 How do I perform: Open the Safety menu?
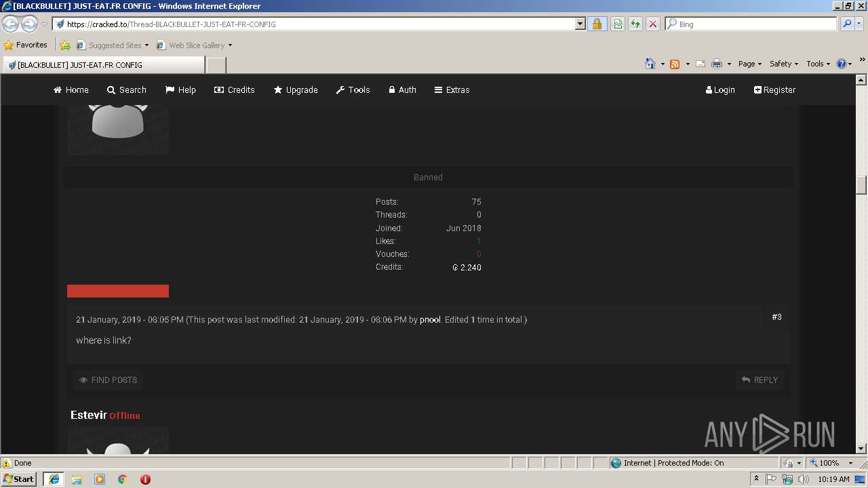784,64
